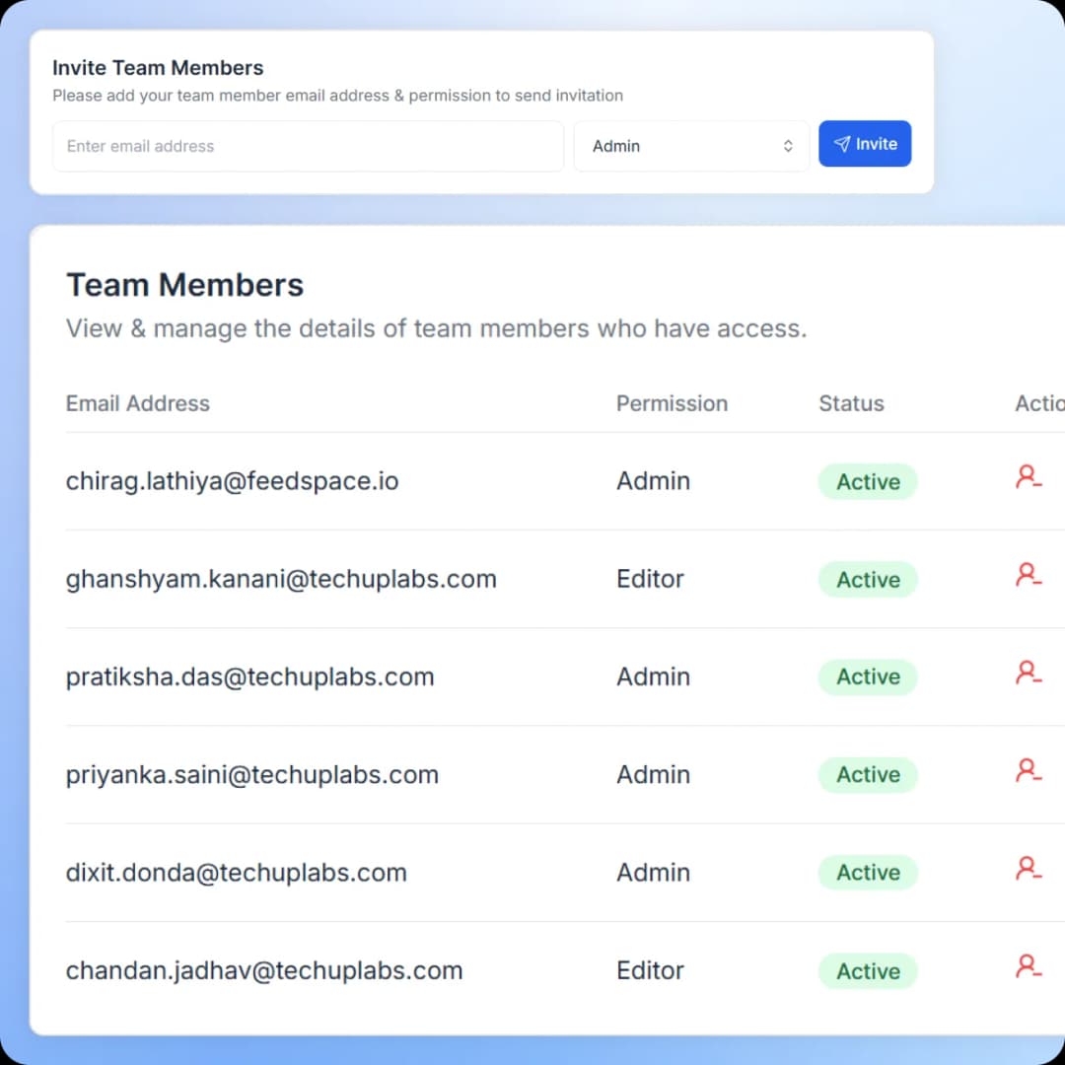1065x1065 pixels.
Task: Click the remove-member icon for ghanshyam.kanani@techuplabs.com
Action: click(1028, 575)
